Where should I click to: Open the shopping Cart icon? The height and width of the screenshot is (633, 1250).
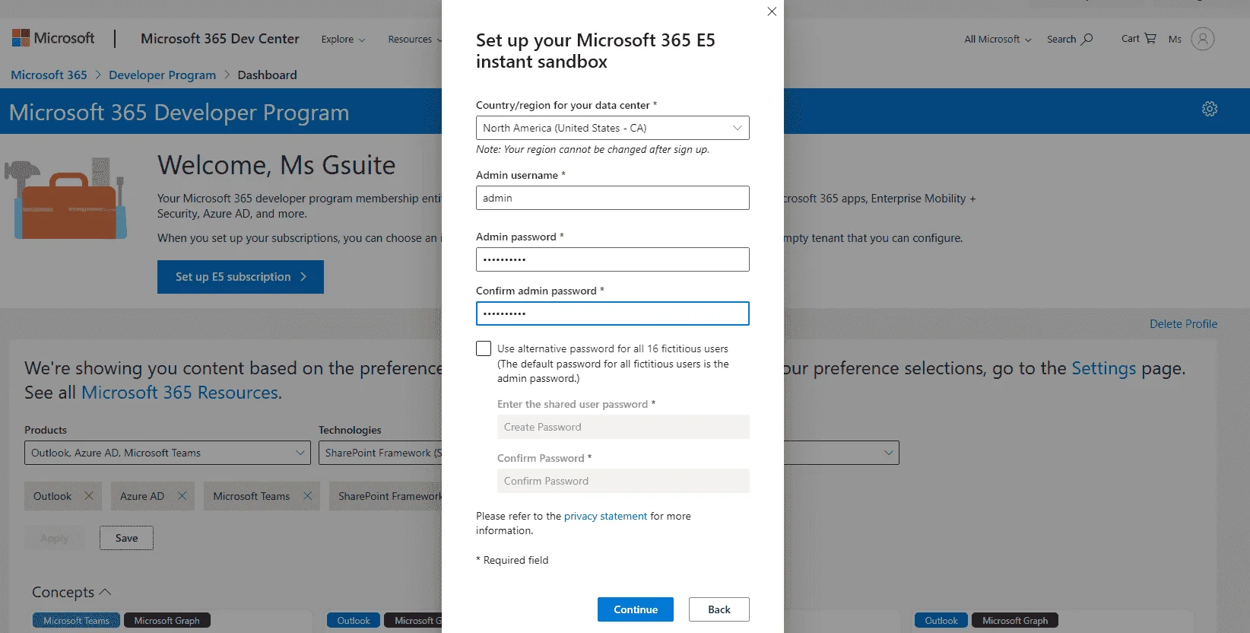pos(1150,38)
